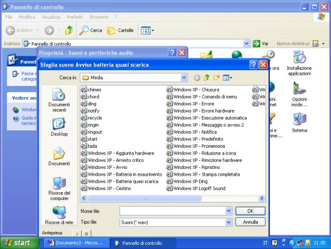Click right arrow of file list scrollbar
Image resolution: width=331 pixels, height=249 pixels.
coord(262,198)
